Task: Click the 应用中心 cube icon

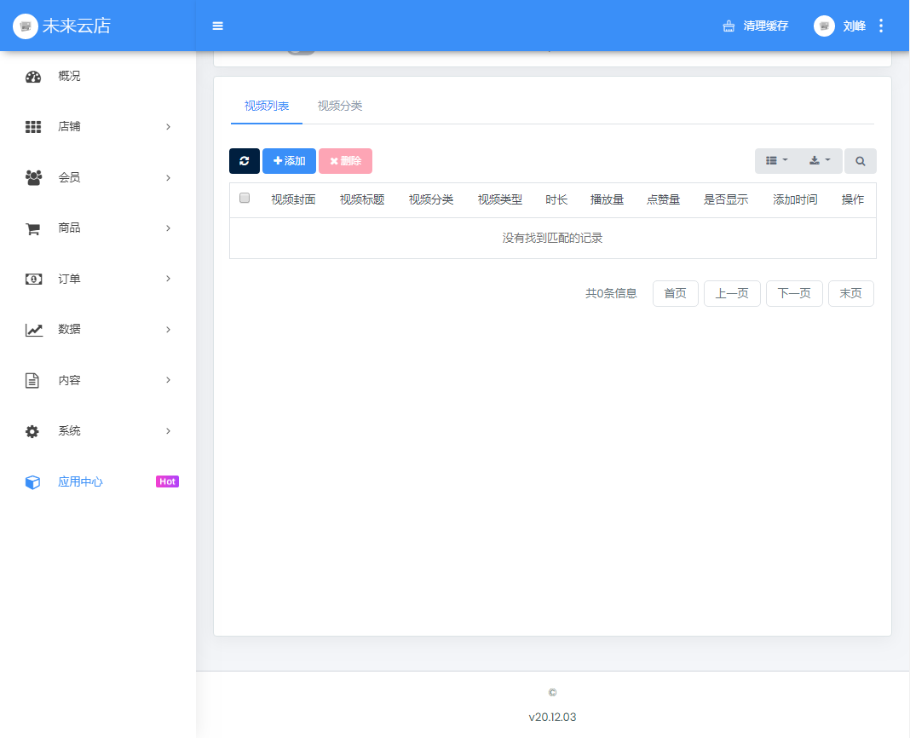Action: pyautogui.click(x=33, y=482)
